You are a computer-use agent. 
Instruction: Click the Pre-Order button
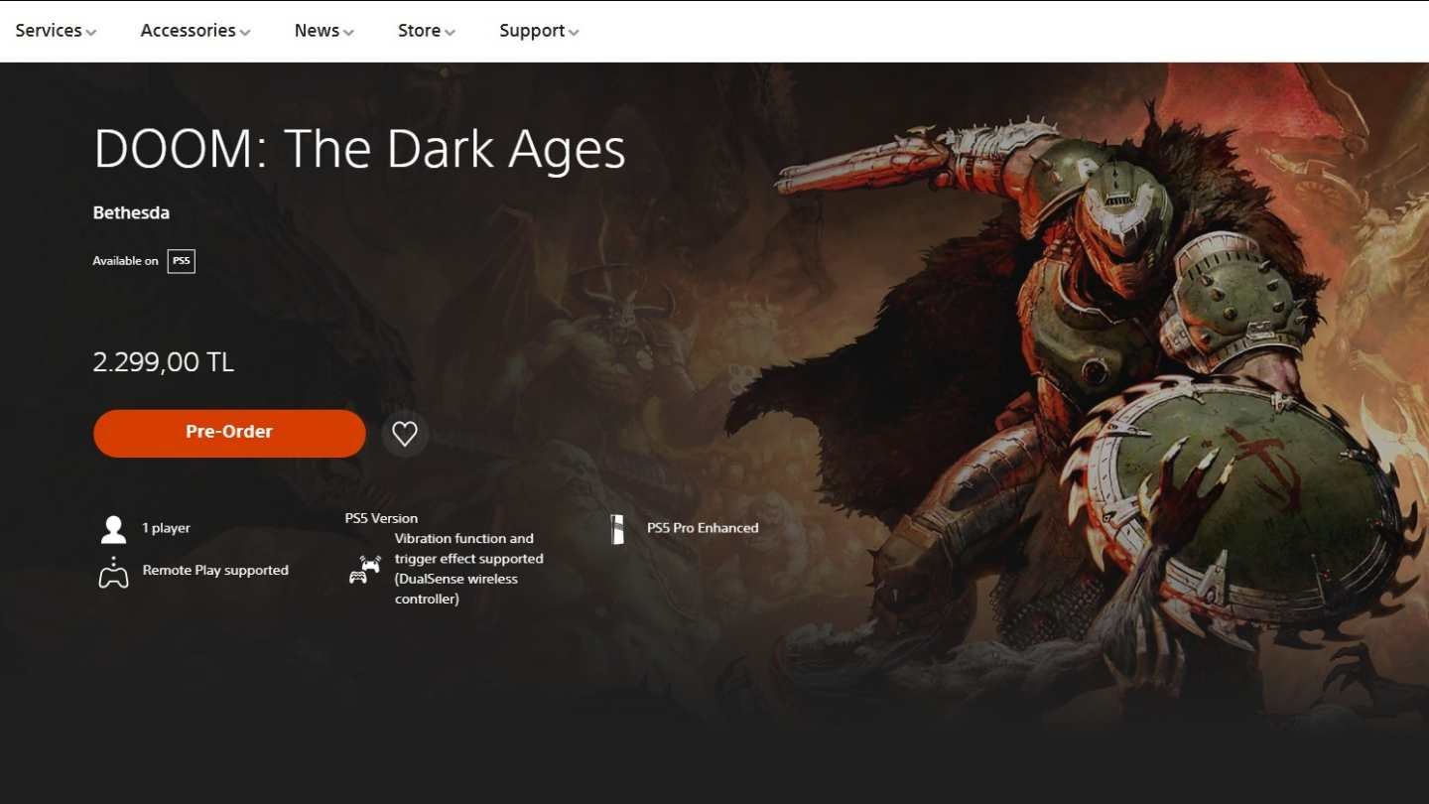coord(229,433)
